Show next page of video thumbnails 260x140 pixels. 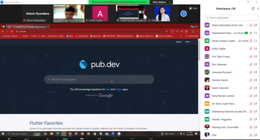[183, 14]
